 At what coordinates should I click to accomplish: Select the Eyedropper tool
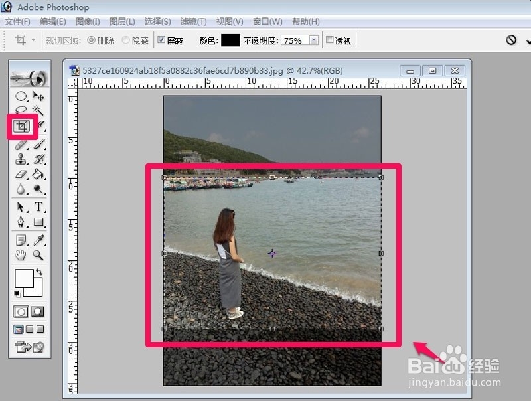(x=38, y=240)
